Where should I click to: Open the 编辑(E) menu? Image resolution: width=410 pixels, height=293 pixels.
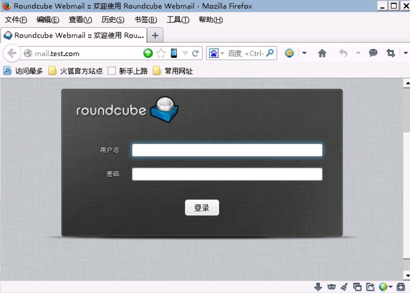[x=48, y=20]
